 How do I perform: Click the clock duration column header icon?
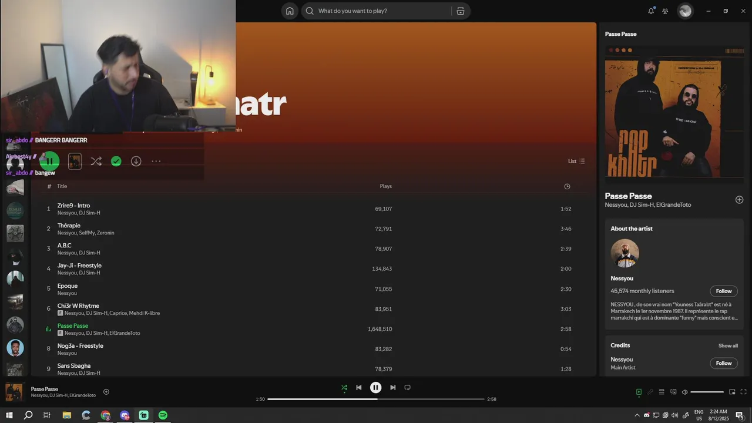coord(567,186)
